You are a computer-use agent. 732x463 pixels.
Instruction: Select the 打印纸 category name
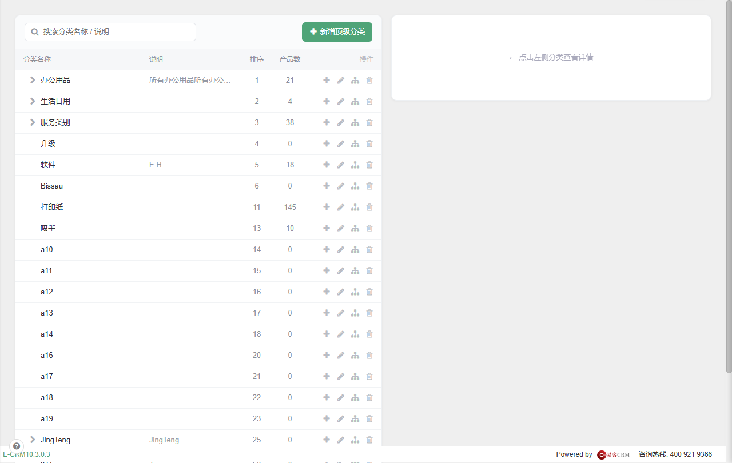[52, 207]
